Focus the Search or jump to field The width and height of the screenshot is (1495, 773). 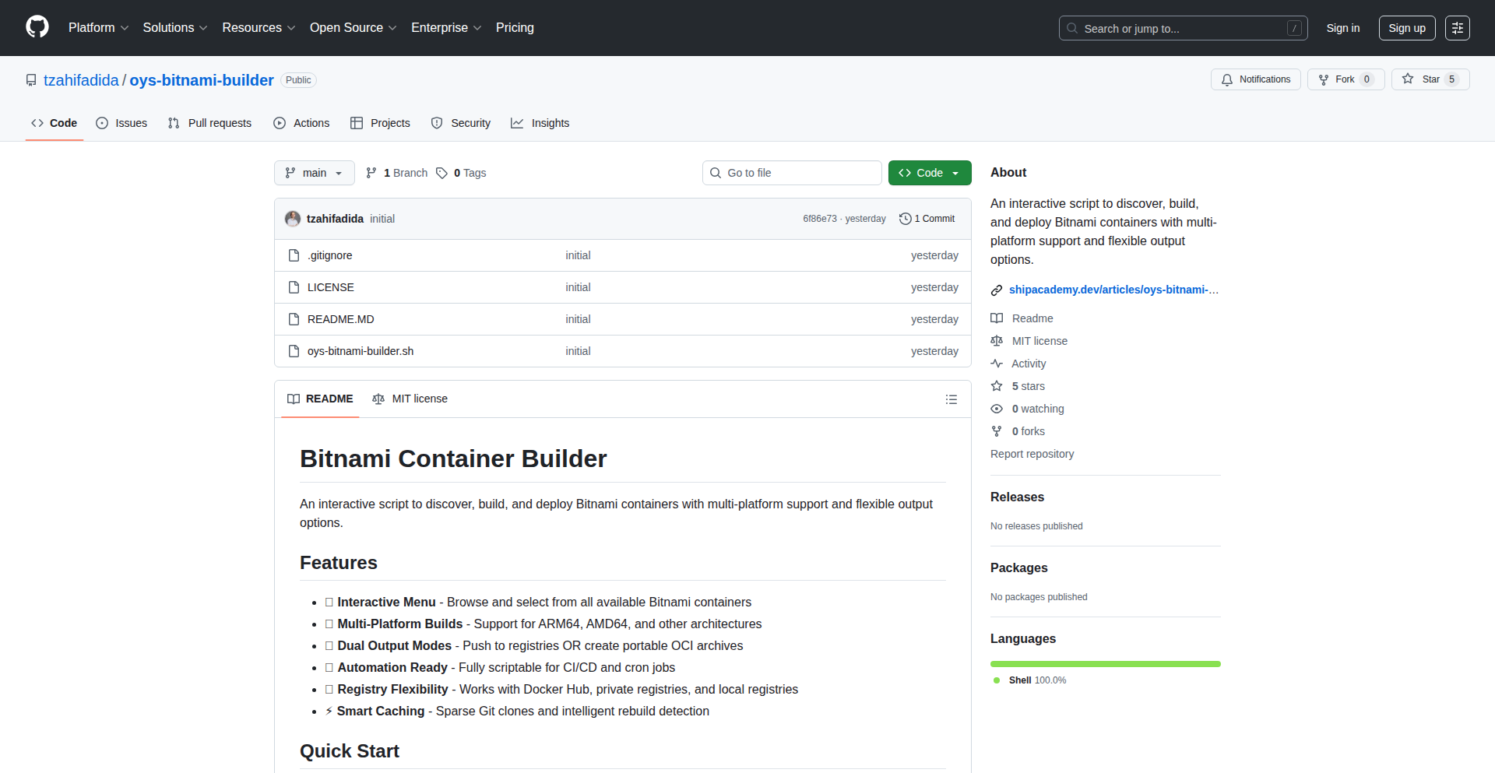point(1183,28)
